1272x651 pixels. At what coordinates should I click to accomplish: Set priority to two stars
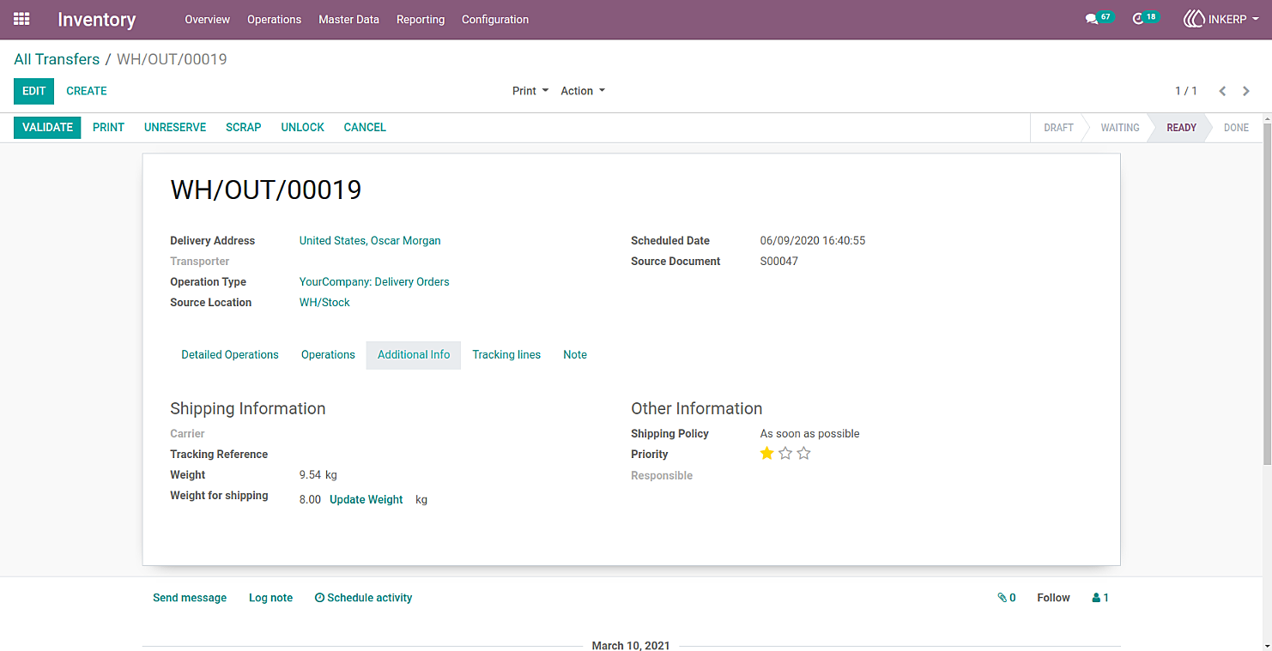point(785,454)
